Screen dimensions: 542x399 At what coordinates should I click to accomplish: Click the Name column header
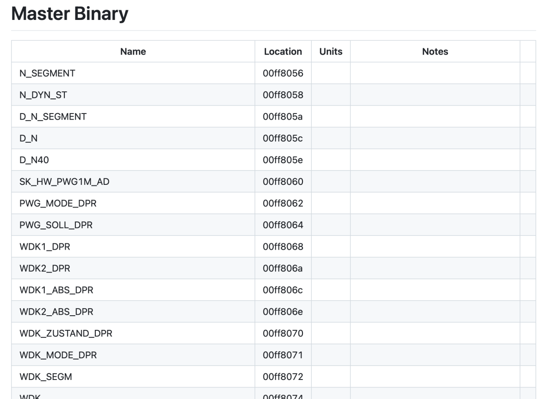pos(133,51)
